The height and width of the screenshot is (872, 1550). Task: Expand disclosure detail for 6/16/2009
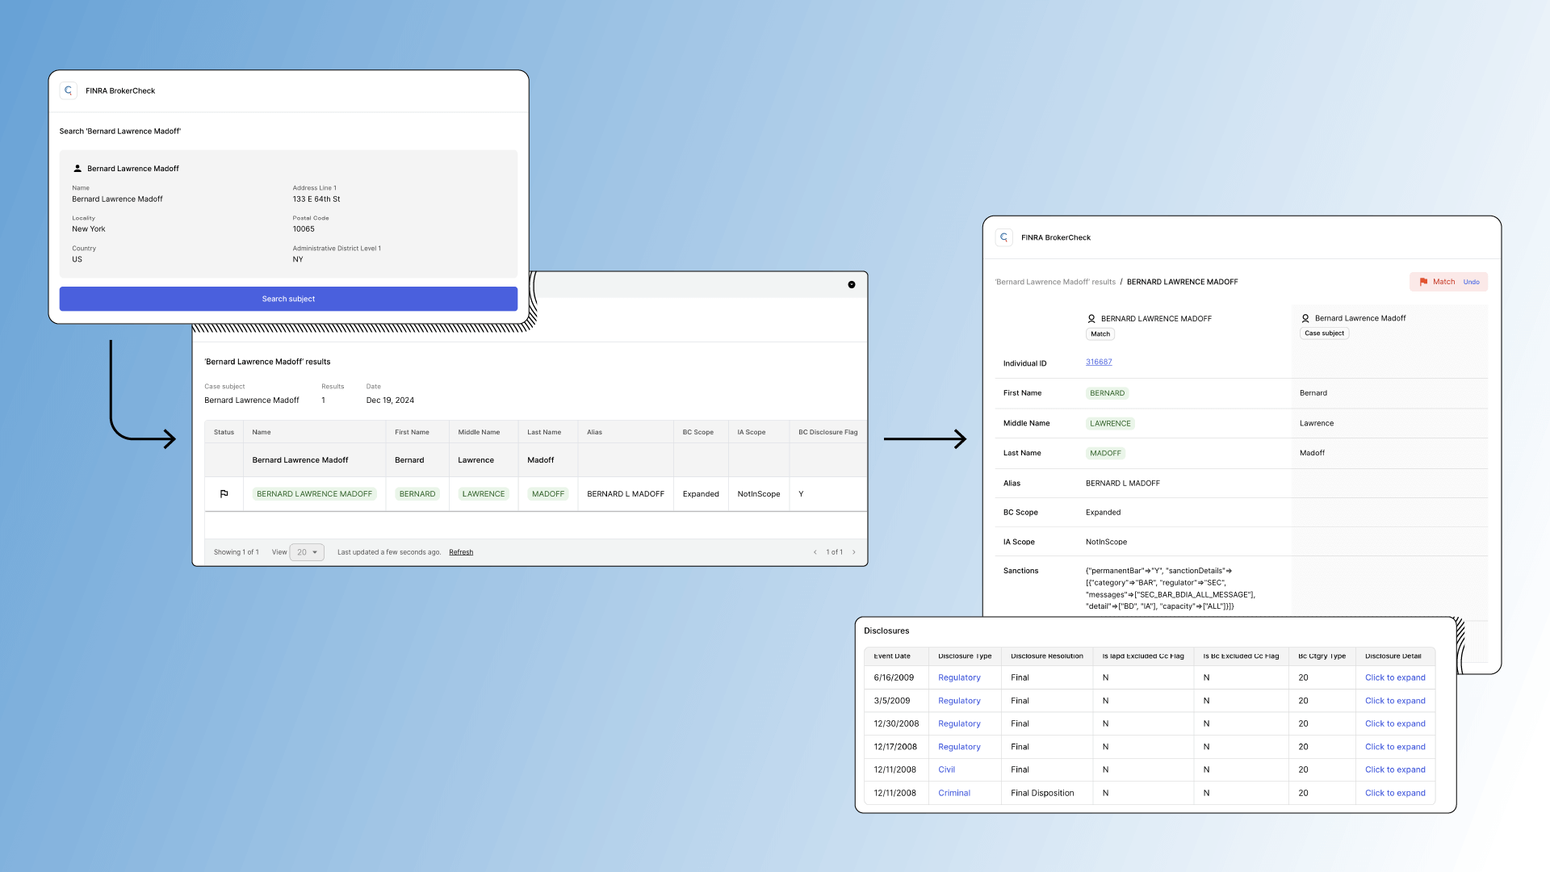coord(1395,677)
